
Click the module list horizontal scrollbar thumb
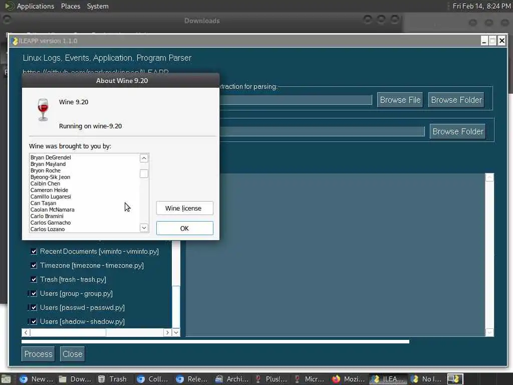pos(68,333)
